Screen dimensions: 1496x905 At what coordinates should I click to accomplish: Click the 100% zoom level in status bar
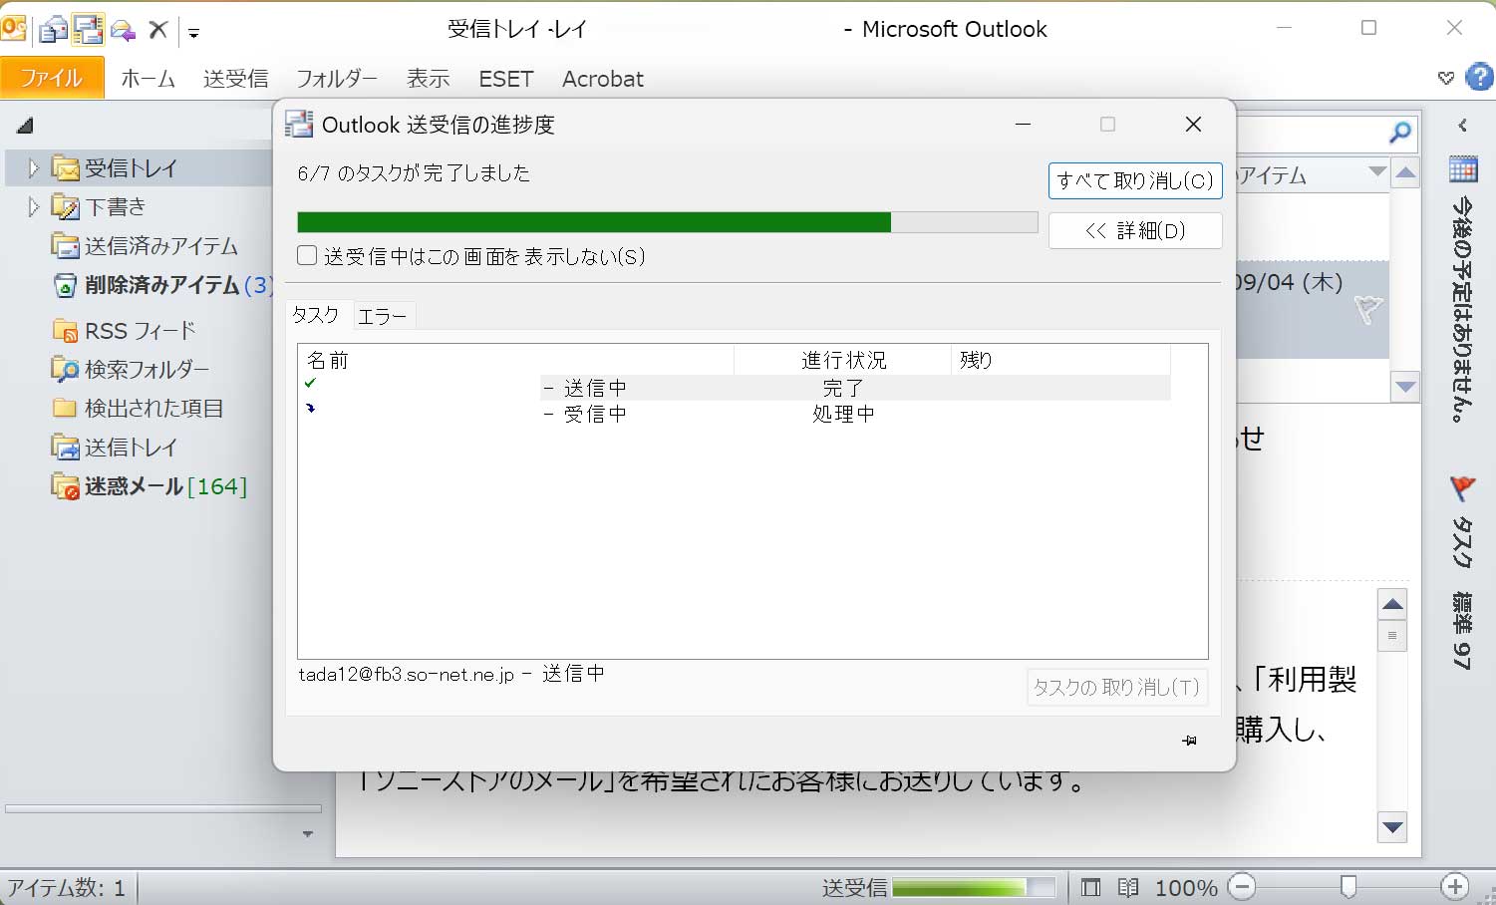1186,887
